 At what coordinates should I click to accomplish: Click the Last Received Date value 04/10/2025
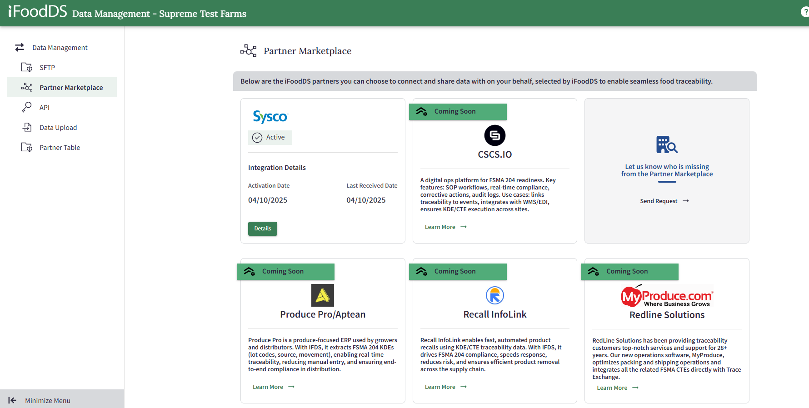tap(366, 200)
